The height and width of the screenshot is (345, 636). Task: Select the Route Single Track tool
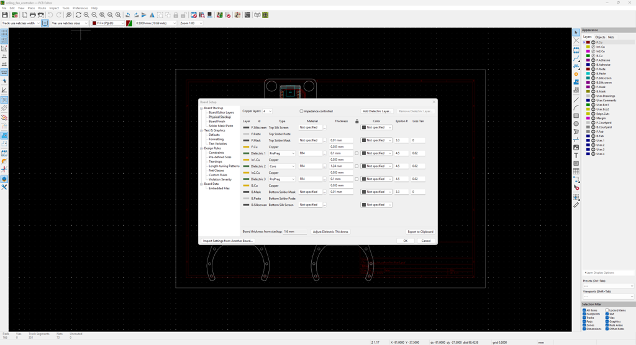576,58
